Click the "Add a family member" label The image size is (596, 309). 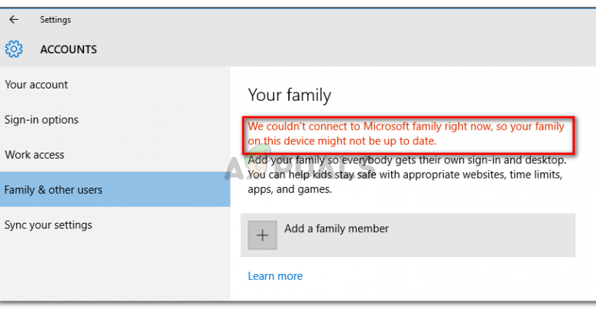(336, 228)
